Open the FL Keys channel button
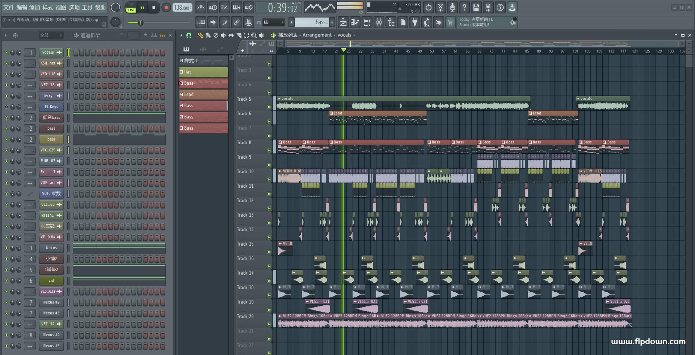The width and height of the screenshot is (695, 355). [x=51, y=107]
